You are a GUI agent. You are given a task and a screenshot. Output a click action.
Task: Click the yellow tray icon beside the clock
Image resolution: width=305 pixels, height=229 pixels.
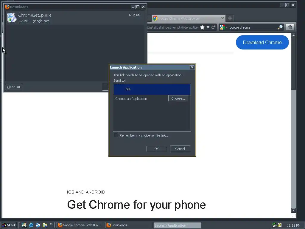(280, 225)
